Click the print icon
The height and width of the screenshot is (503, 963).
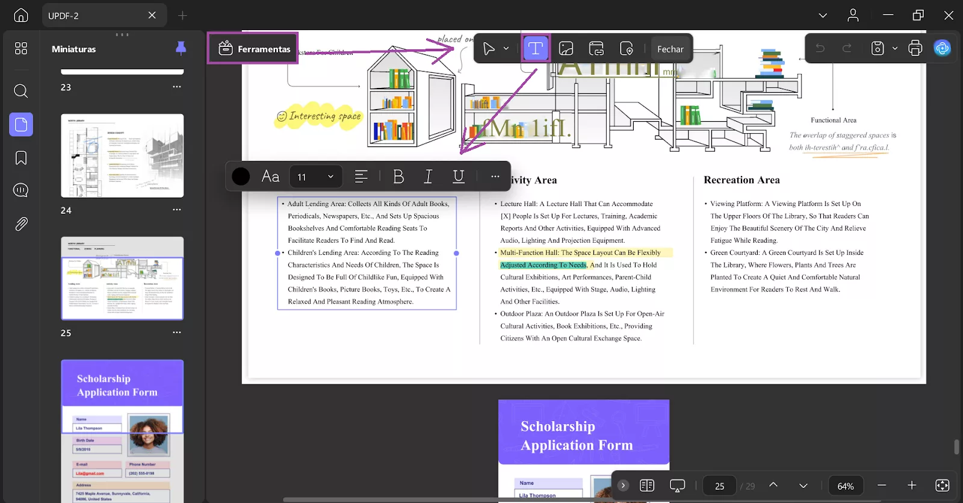point(915,48)
